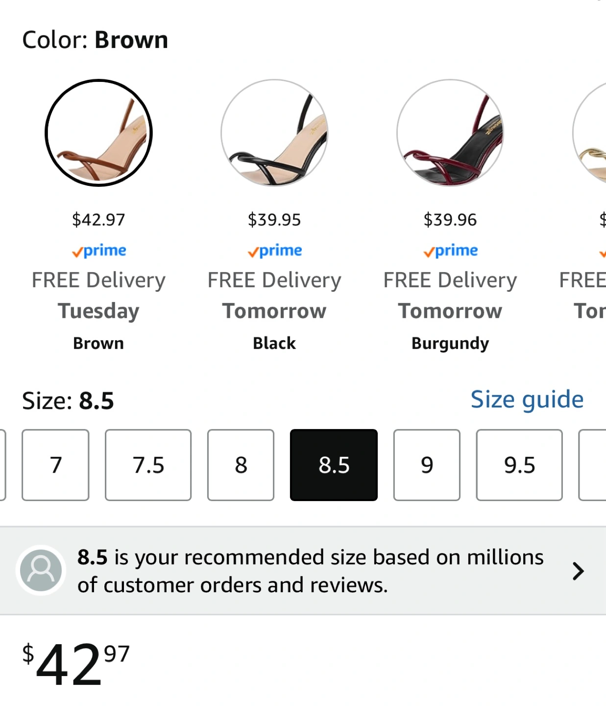606x706 pixels.
Task: Select the partially visible gold shoe swatch
Action: (589, 133)
